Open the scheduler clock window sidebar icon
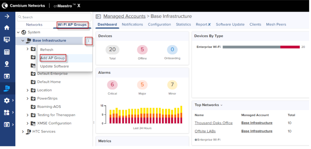 pyautogui.click(x=7, y=76)
